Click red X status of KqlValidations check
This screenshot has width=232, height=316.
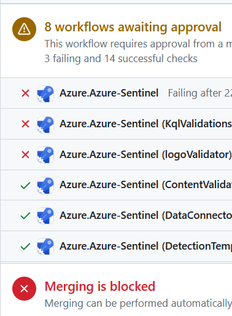25,124
